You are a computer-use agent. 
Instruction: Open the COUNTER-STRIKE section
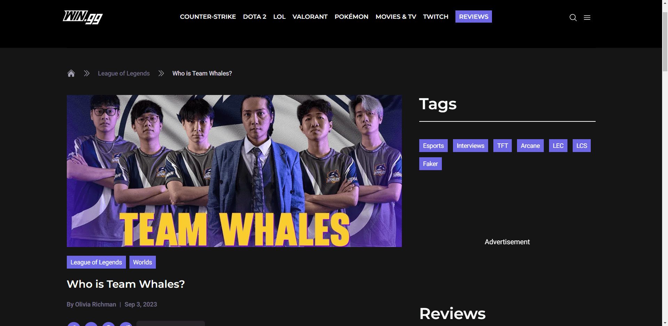point(208,16)
